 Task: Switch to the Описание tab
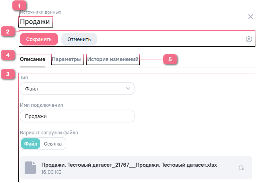pyautogui.click(x=32, y=60)
